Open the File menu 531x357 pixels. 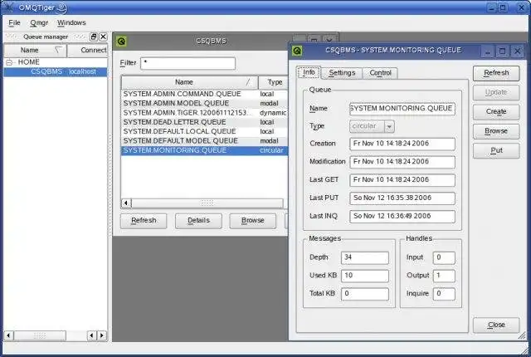click(14, 22)
